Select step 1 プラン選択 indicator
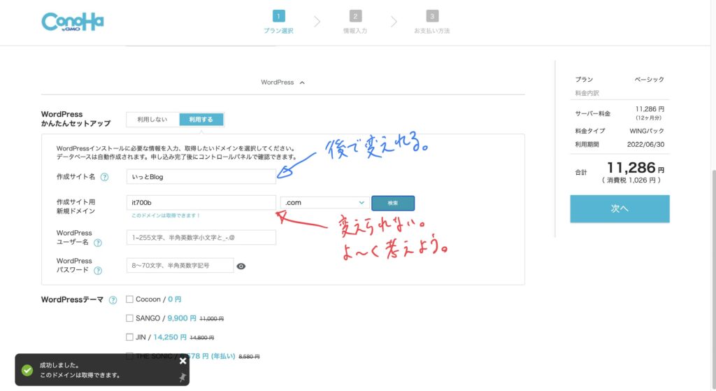Screen dimensions: 716x391 click(x=278, y=22)
